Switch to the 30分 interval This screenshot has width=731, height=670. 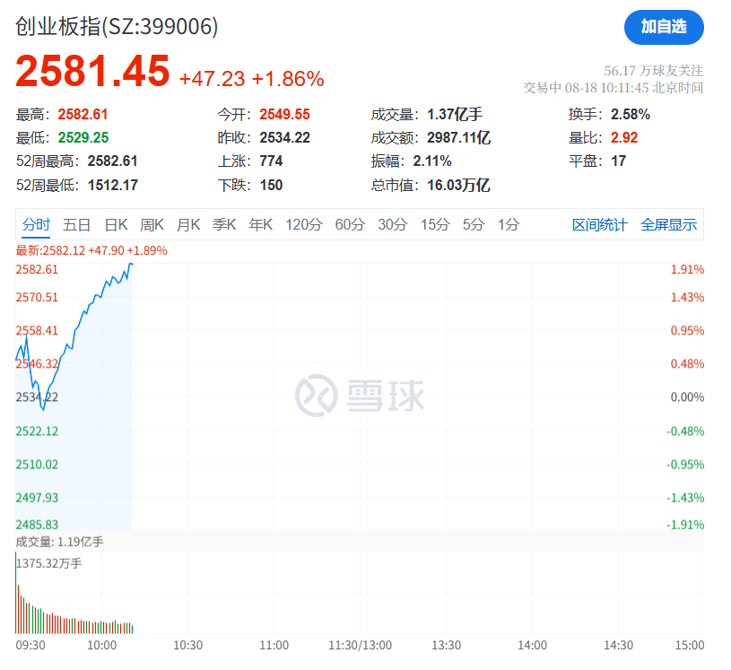393,225
